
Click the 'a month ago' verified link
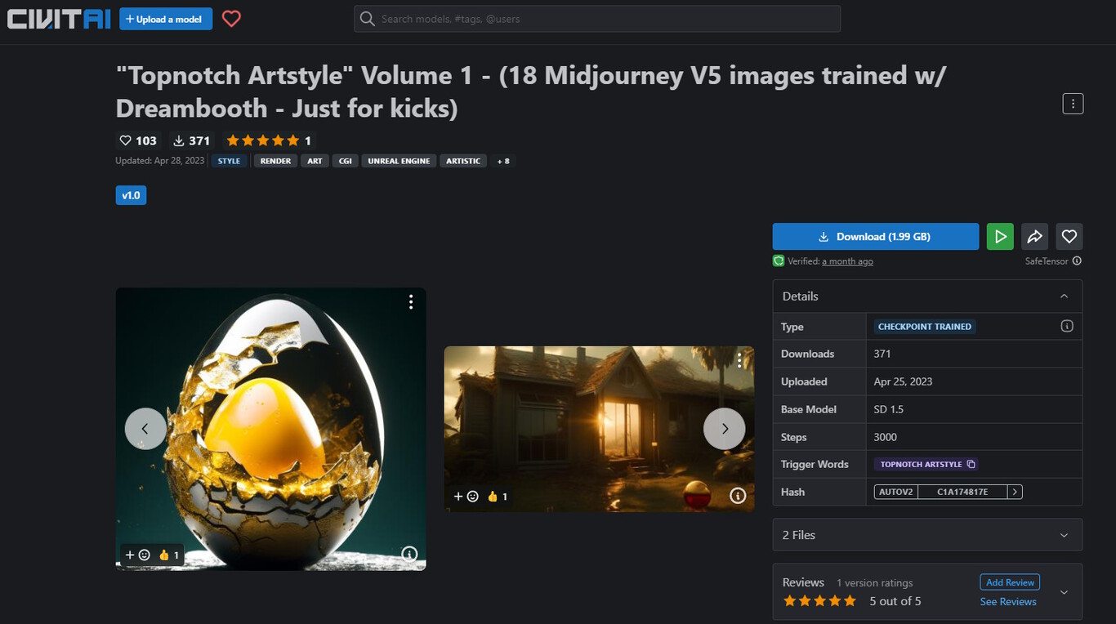(847, 261)
